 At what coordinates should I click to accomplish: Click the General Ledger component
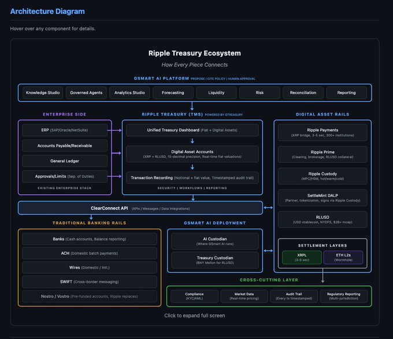[x=65, y=161]
